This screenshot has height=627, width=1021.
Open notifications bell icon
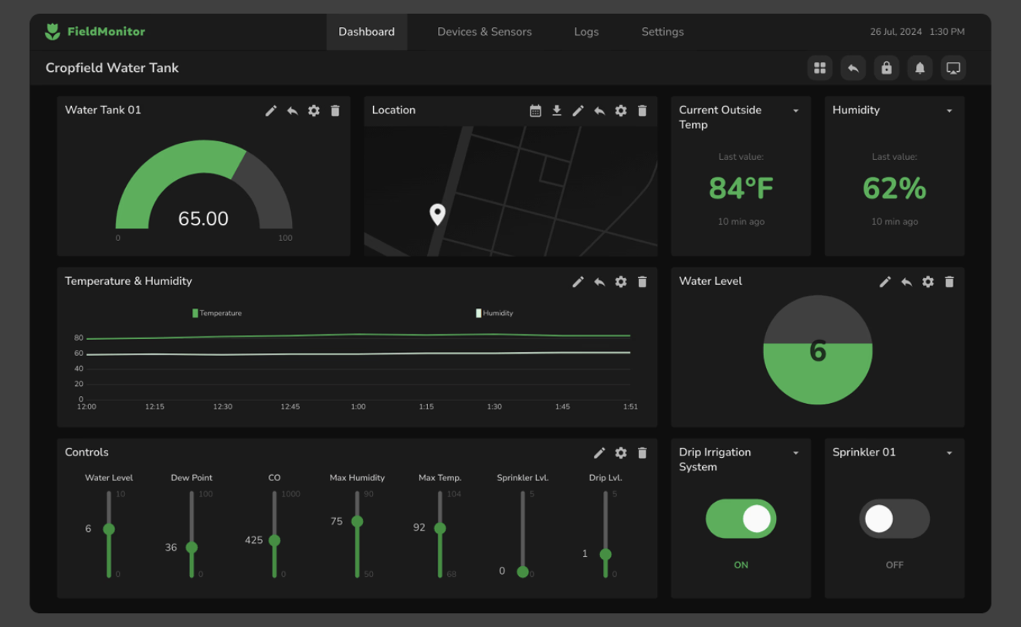click(920, 68)
